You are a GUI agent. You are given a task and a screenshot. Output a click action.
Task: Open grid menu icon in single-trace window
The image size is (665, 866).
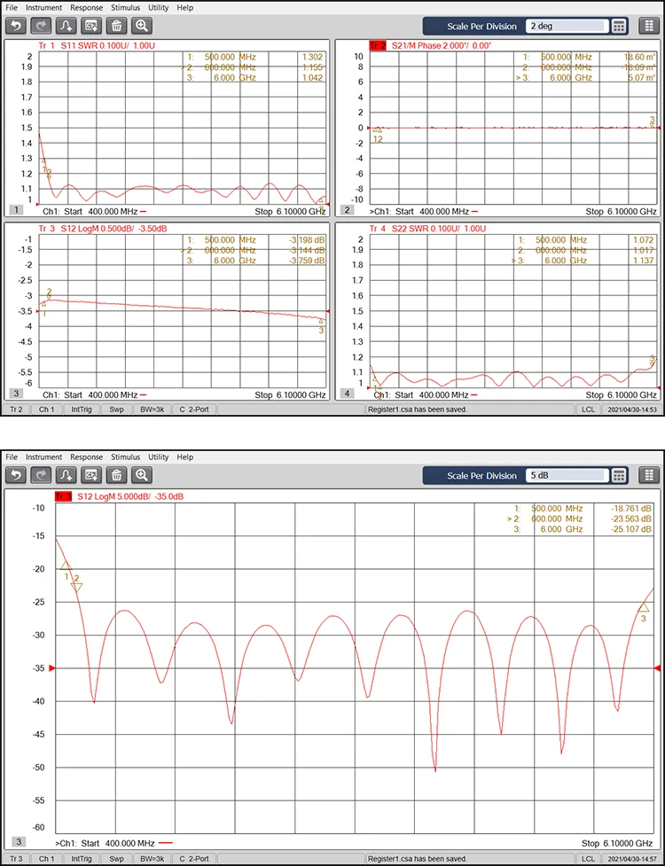click(x=649, y=475)
